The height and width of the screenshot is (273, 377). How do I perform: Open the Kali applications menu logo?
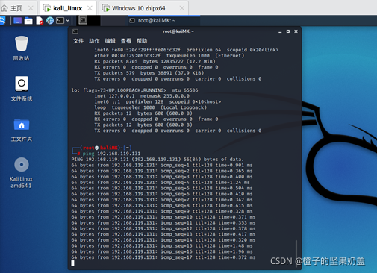click(2, 20)
